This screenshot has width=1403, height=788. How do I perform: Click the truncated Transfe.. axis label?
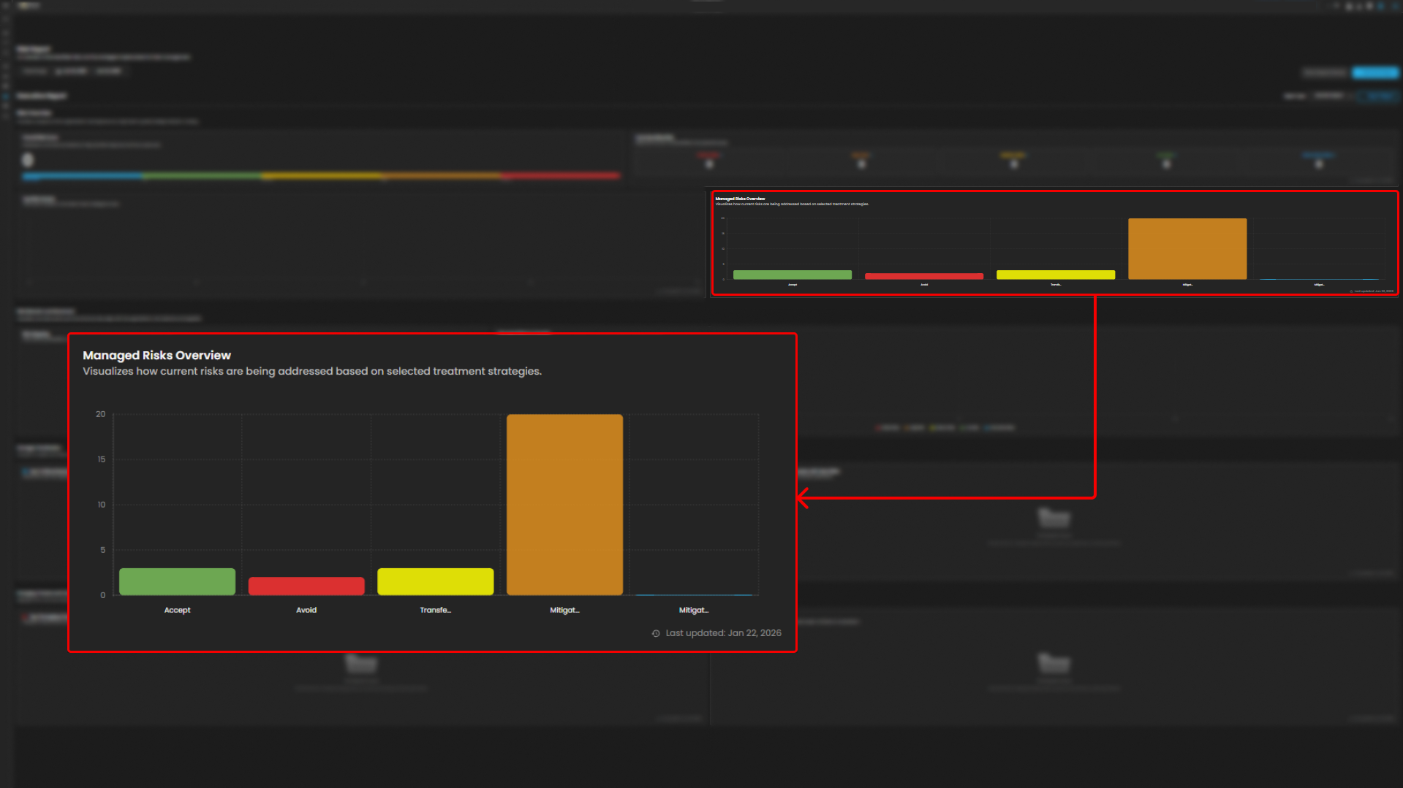click(435, 610)
